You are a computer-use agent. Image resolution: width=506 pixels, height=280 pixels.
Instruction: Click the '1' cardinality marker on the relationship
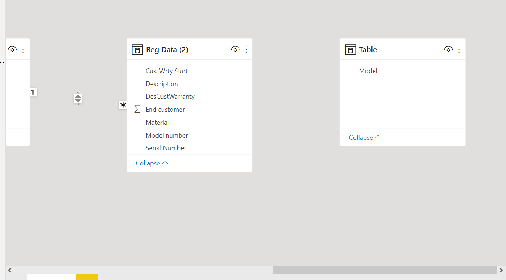pyautogui.click(x=32, y=92)
